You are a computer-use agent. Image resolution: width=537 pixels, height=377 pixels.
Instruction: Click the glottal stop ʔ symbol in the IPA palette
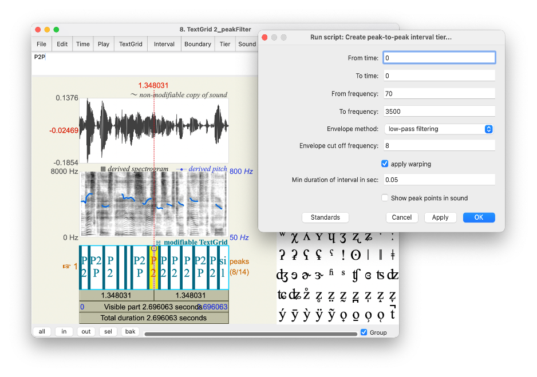coord(282,255)
